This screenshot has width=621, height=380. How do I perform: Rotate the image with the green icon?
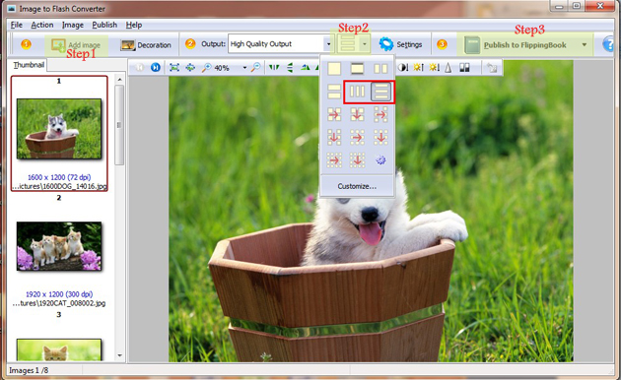pos(305,68)
